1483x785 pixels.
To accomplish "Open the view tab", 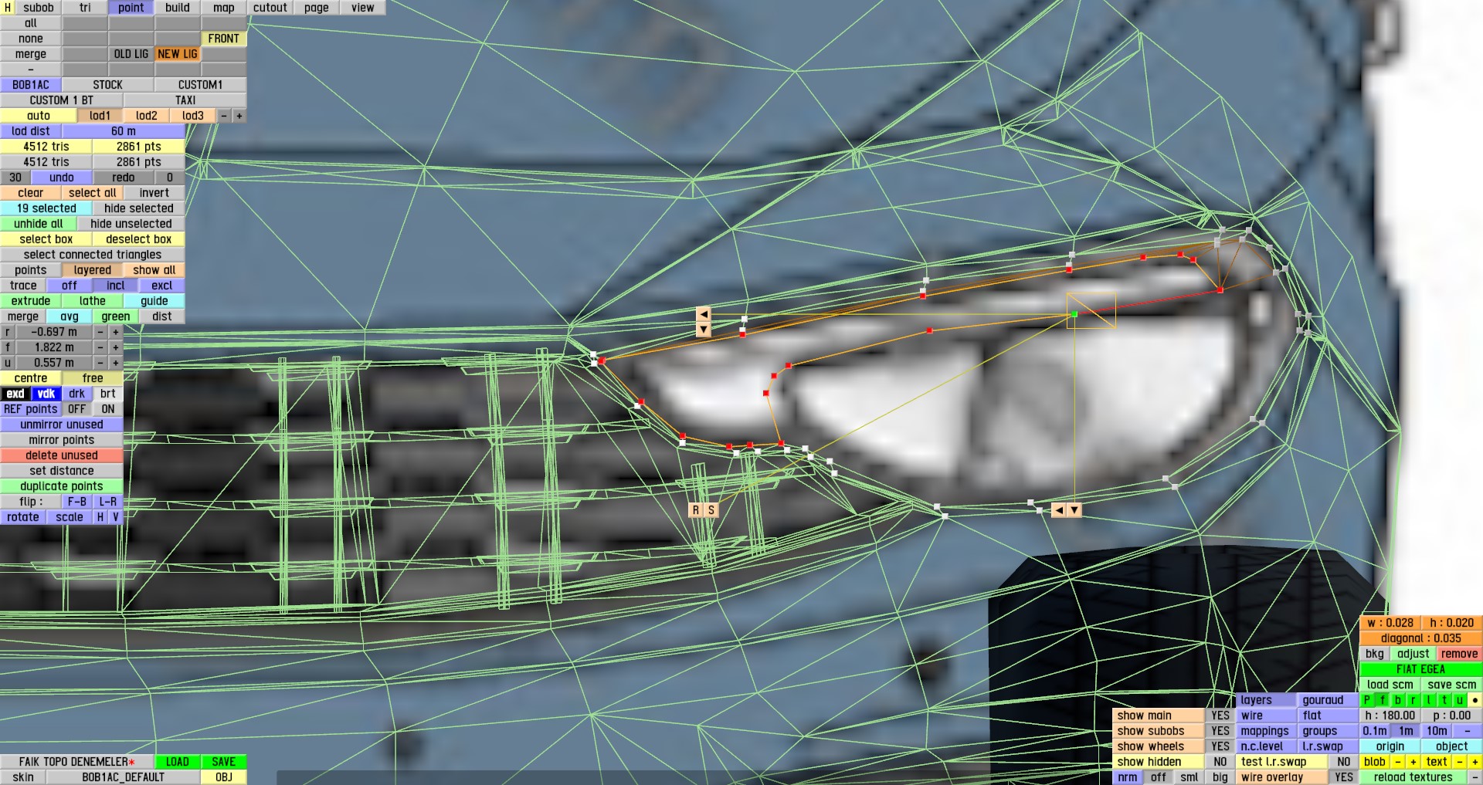I will (x=363, y=8).
